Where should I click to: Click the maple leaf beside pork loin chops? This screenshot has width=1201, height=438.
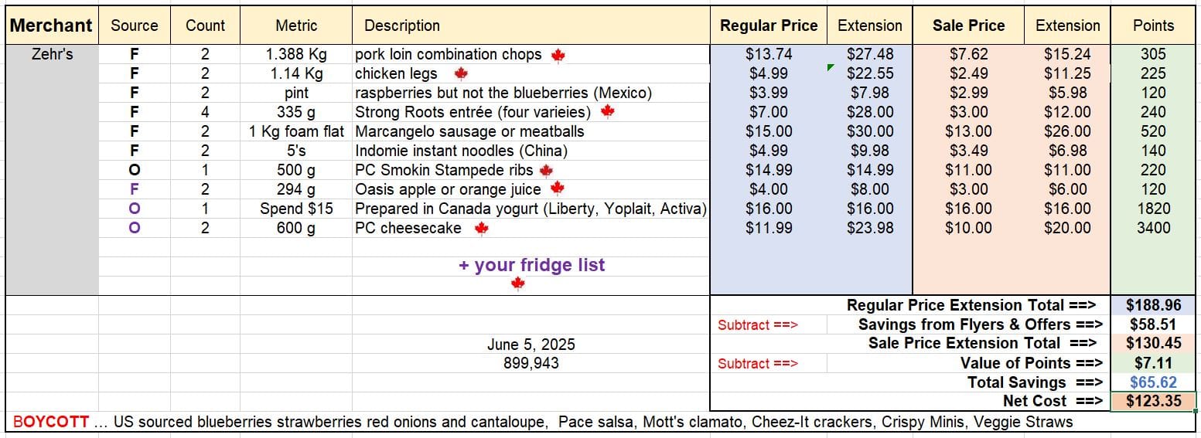pyautogui.click(x=558, y=56)
